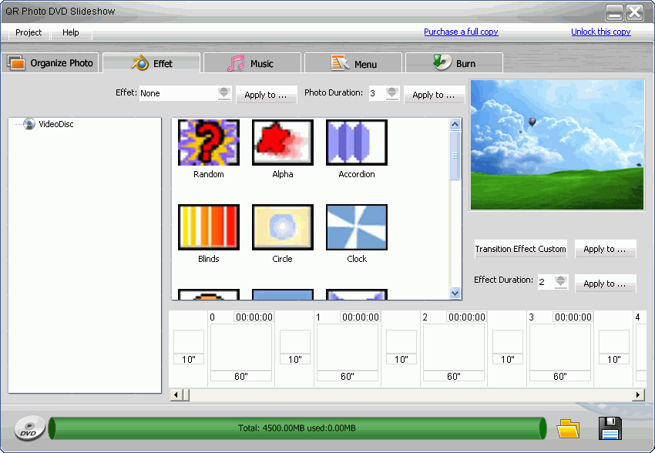The height and width of the screenshot is (453, 655).
Task: Adjust the Photo Duration spinner arrows
Action: point(391,92)
